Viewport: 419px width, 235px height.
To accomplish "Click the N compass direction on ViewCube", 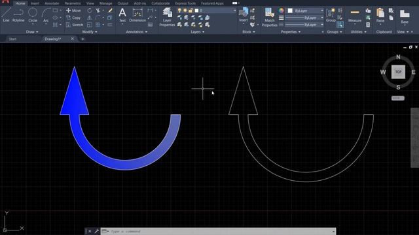I will coord(398,57).
